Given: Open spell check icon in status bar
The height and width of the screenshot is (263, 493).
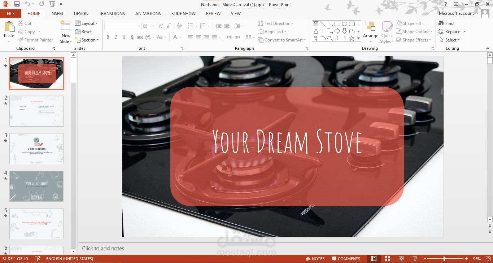Looking at the screenshot, I should coord(38,259).
